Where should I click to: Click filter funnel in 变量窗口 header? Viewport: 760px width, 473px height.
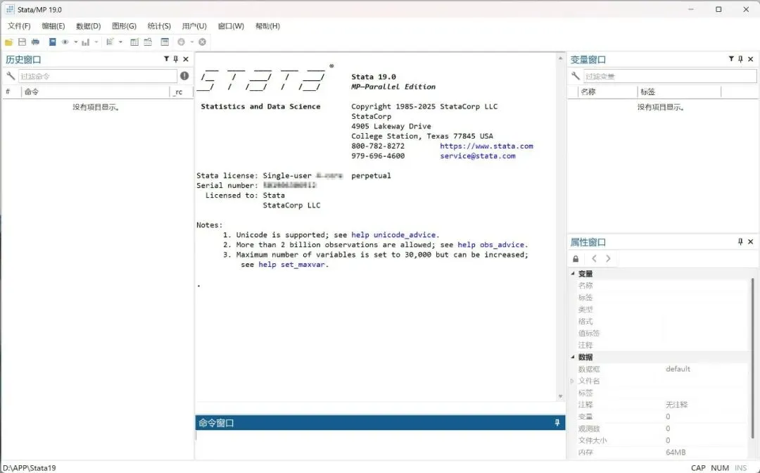click(x=731, y=58)
